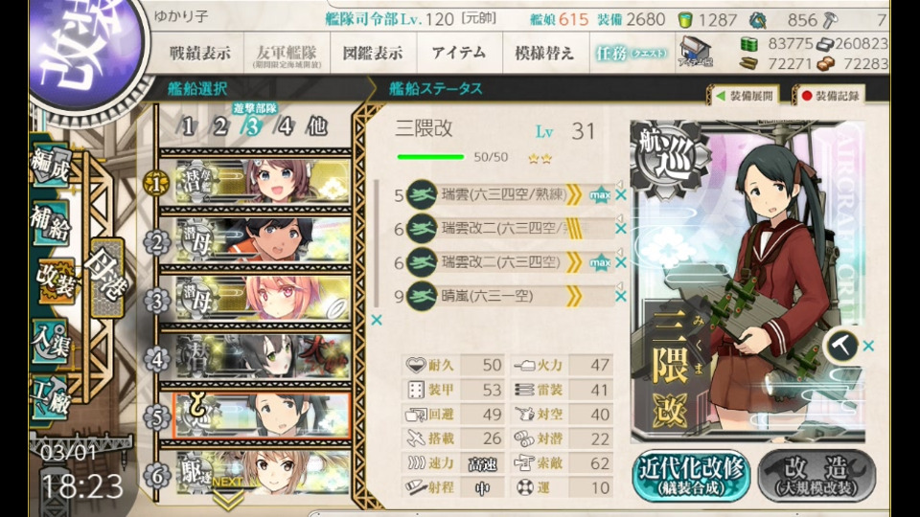The image size is (920, 517).
Task: Click the 装備記録 red record toggle
Action: [x=830, y=96]
